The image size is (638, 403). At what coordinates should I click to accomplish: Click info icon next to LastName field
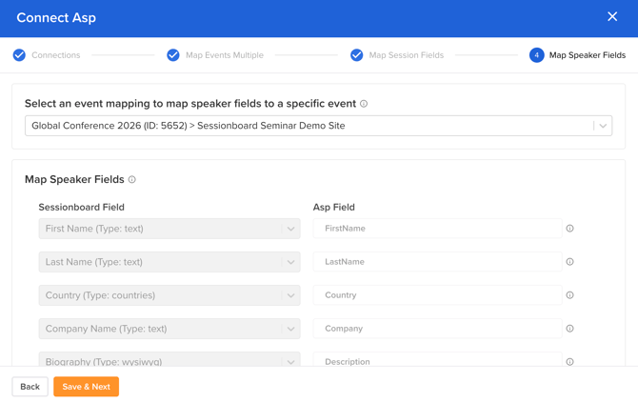click(x=569, y=262)
